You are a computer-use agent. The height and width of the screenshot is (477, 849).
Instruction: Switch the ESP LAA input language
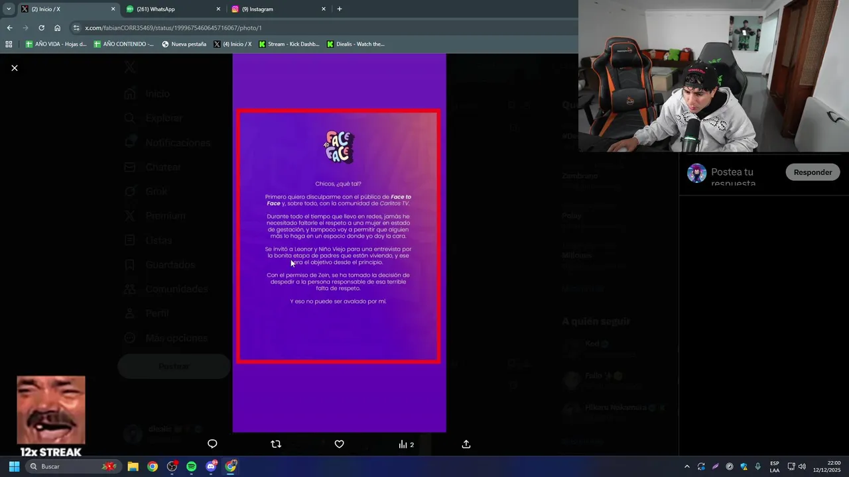(775, 466)
